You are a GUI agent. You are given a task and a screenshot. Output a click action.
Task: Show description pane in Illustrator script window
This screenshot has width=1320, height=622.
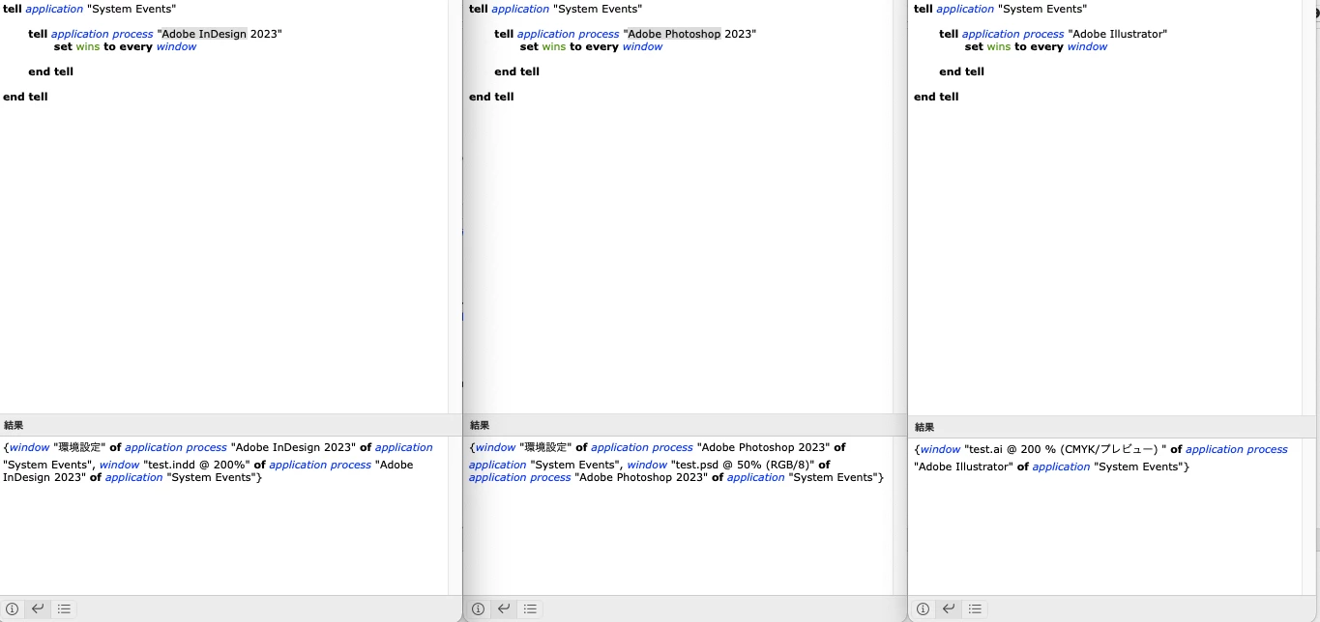click(924, 609)
